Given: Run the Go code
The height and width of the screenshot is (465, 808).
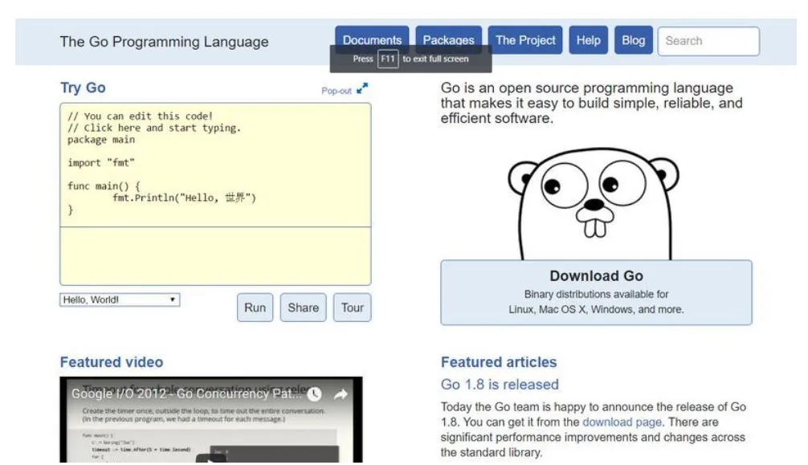Looking at the screenshot, I should pos(255,308).
